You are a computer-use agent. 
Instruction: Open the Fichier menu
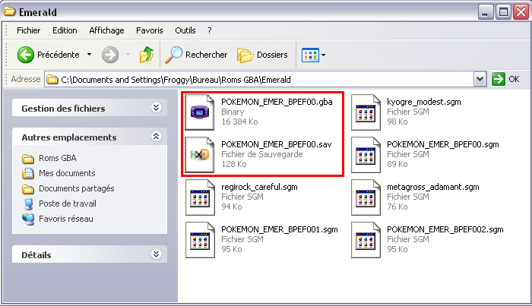(29, 30)
